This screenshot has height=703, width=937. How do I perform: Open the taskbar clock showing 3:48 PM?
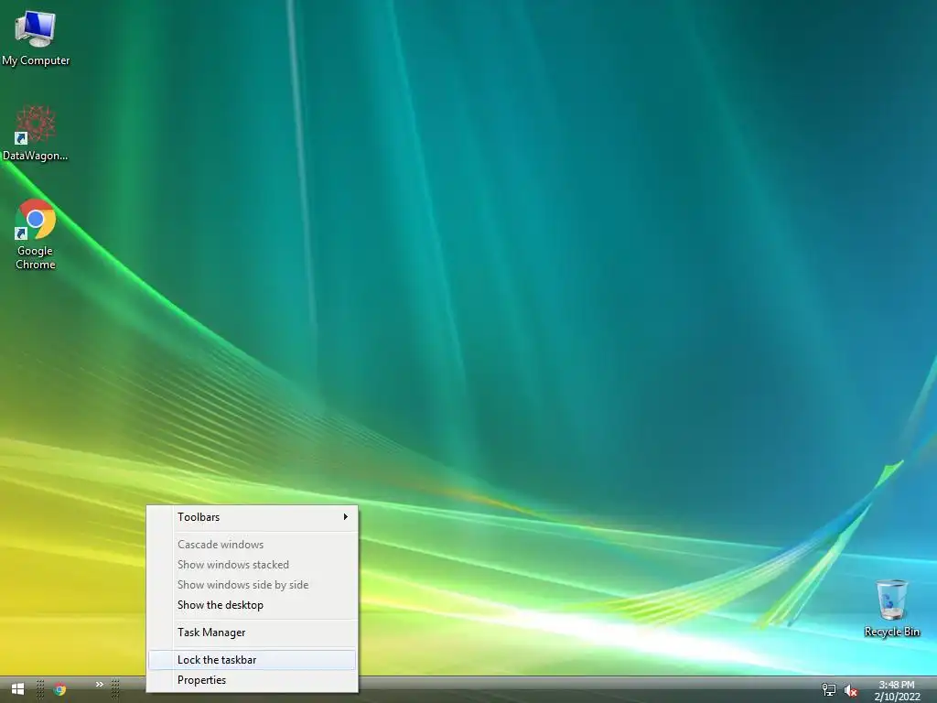coord(897,690)
